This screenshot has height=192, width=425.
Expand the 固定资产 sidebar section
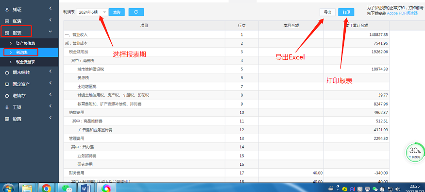29,84
